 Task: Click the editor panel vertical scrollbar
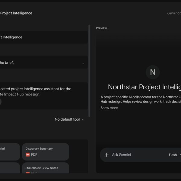tap(89, 71)
